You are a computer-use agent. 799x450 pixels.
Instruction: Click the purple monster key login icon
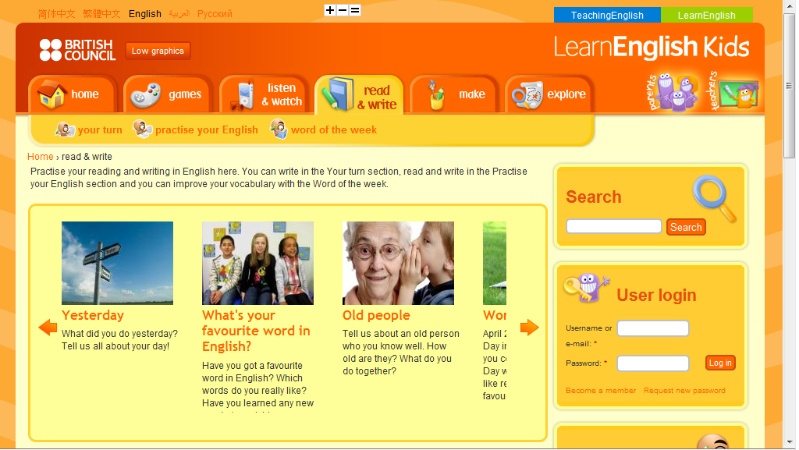[586, 288]
